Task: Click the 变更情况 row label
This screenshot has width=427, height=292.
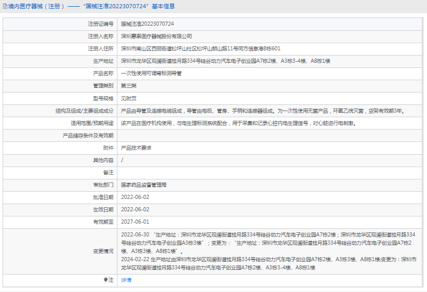Action: 103,251
